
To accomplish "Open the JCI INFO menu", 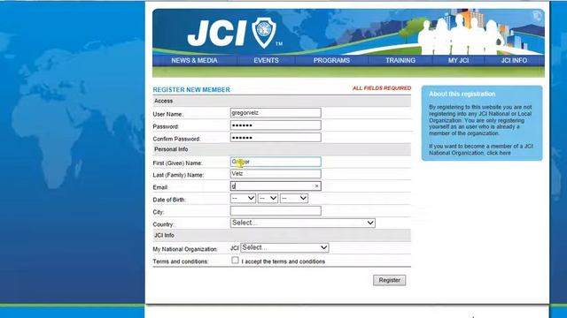I will coord(514,60).
